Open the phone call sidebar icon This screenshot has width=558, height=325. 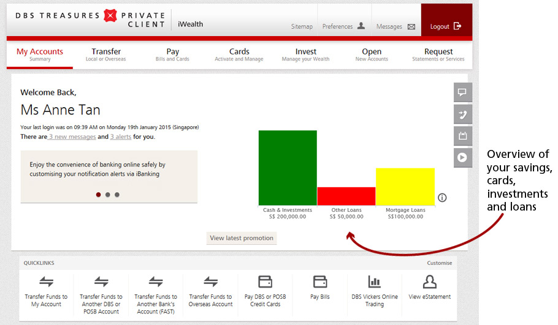462,114
